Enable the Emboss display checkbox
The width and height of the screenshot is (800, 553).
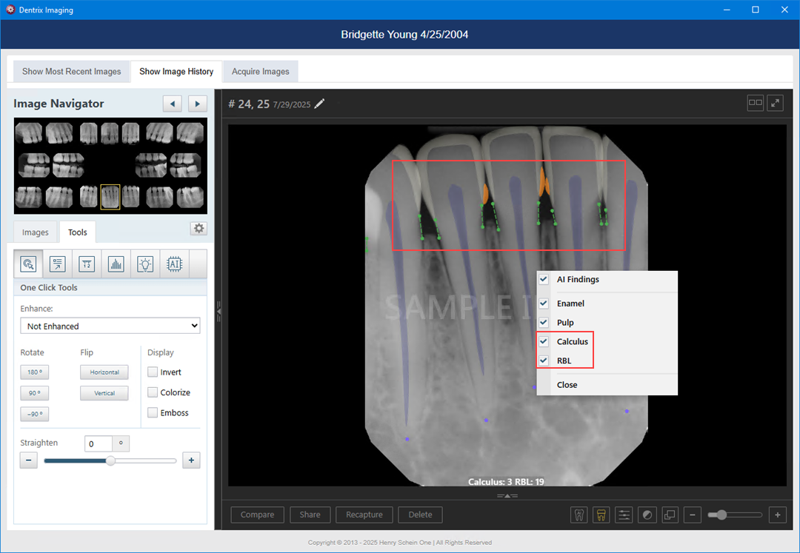coord(153,413)
